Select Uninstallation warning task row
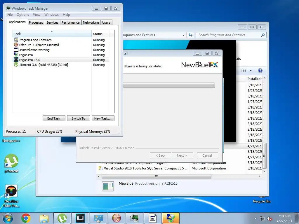The image size is (299, 224). click(x=61, y=50)
